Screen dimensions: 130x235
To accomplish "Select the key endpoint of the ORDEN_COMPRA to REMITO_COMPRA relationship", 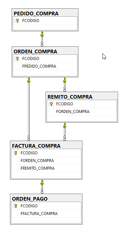I will [65, 80].
